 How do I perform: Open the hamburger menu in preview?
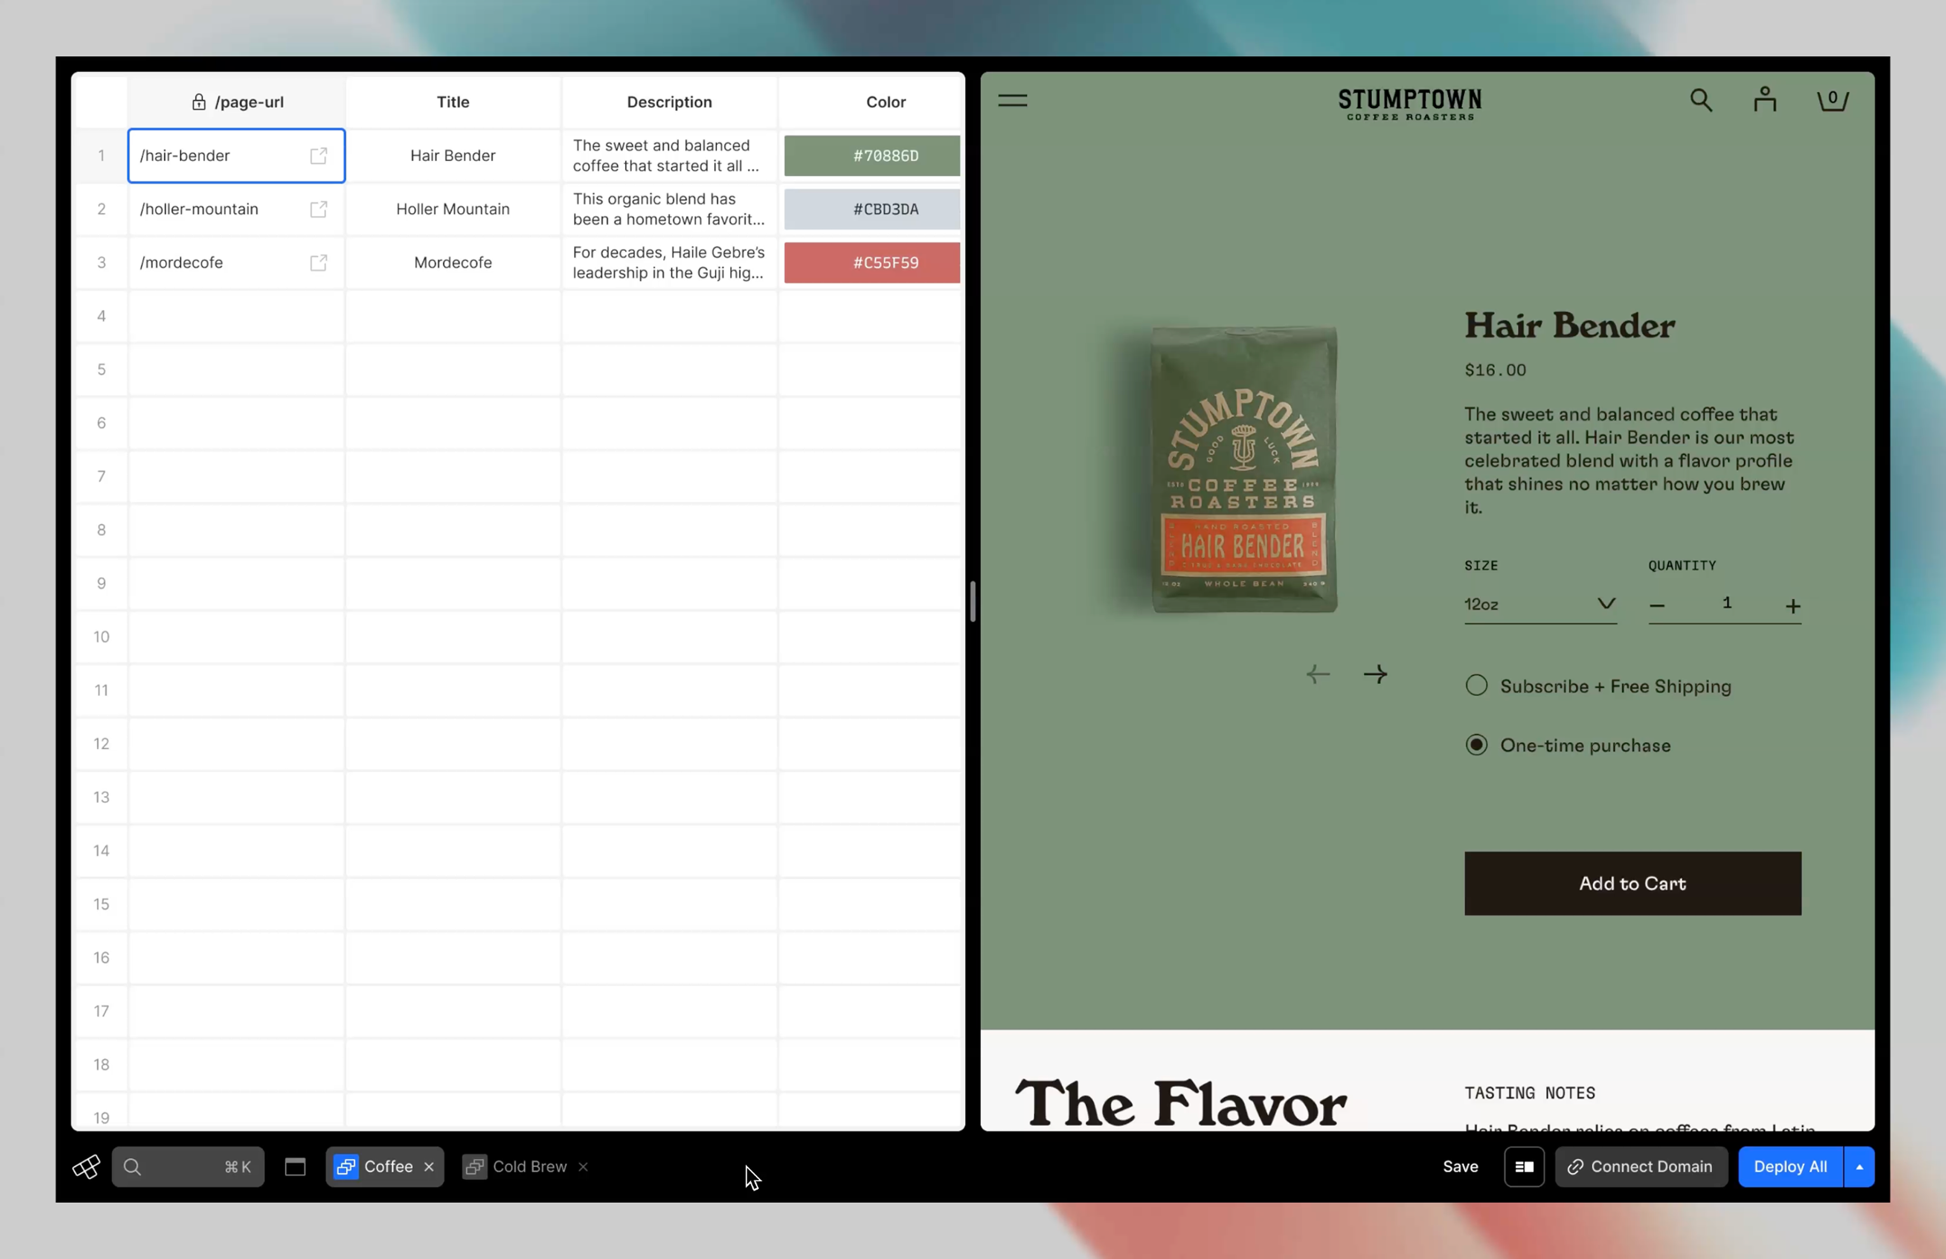coord(1012,101)
